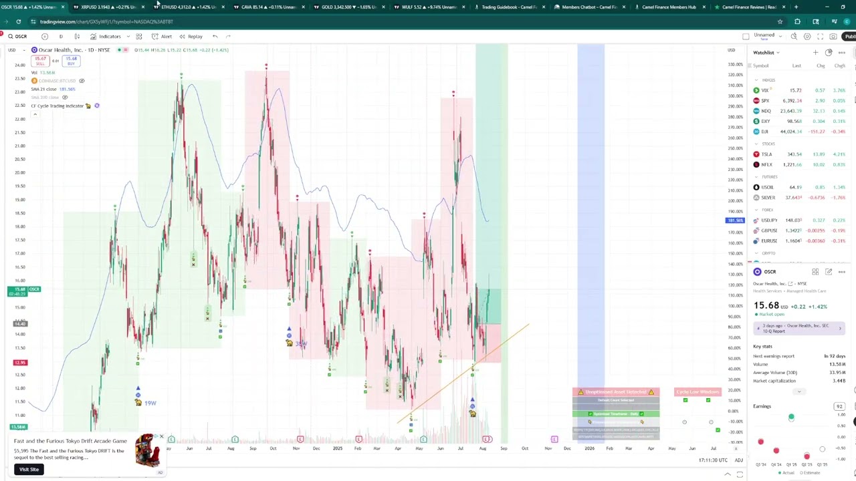Open the OSCR note edit icon
The width and height of the screenshot is (856, 481).
pos(829,272)
